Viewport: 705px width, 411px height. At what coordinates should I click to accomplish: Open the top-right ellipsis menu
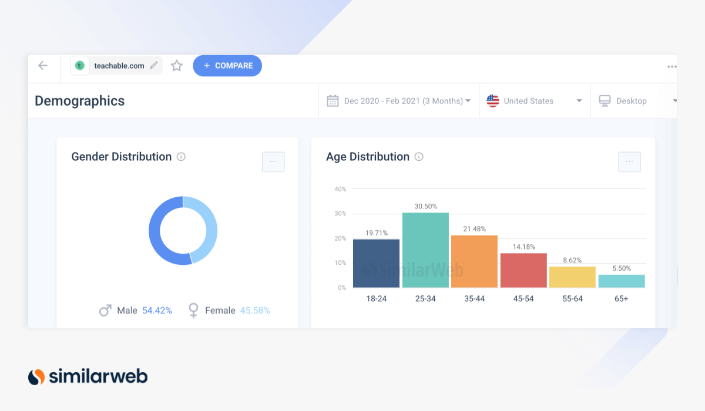[x=671, y=67]
